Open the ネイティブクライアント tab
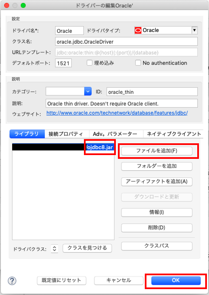The height and width of the screenshot is (295, 209). coord(173,134)
